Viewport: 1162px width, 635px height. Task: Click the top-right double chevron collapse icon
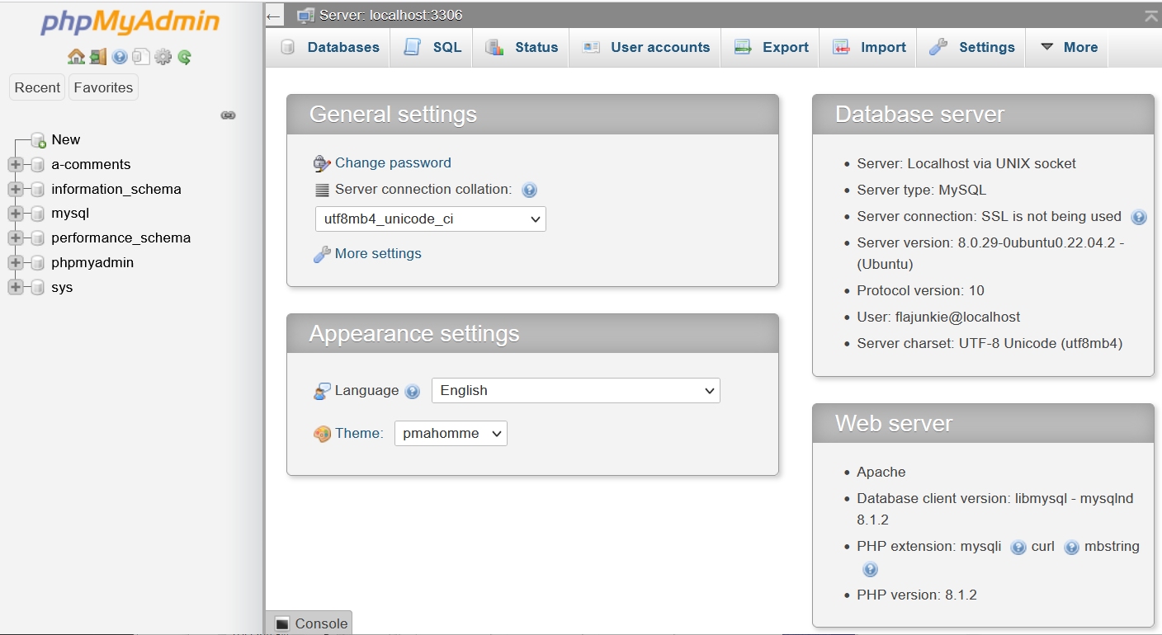[x=1150, y=16]
